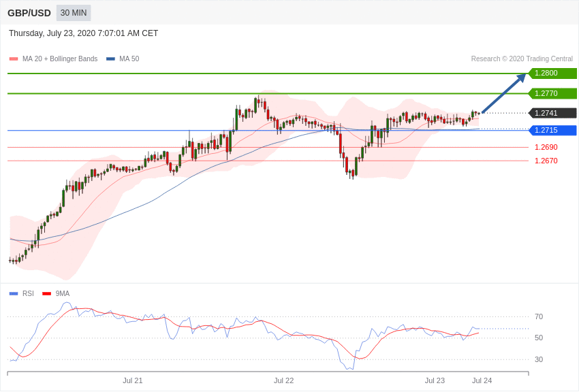Click the 1.2670 red support label
579x392 pixels.
pos(546,161)
